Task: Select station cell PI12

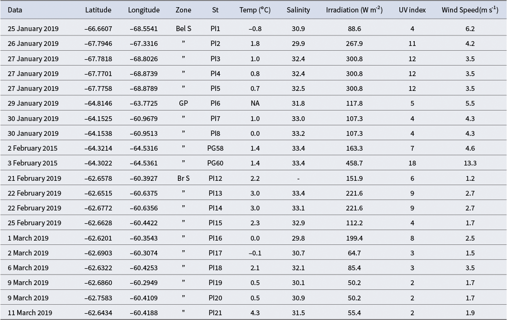Action: 215,178
